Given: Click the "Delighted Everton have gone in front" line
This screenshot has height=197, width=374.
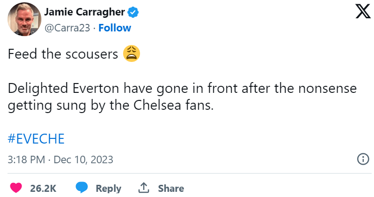Looking at the screenshot, I should pos(182,88).
